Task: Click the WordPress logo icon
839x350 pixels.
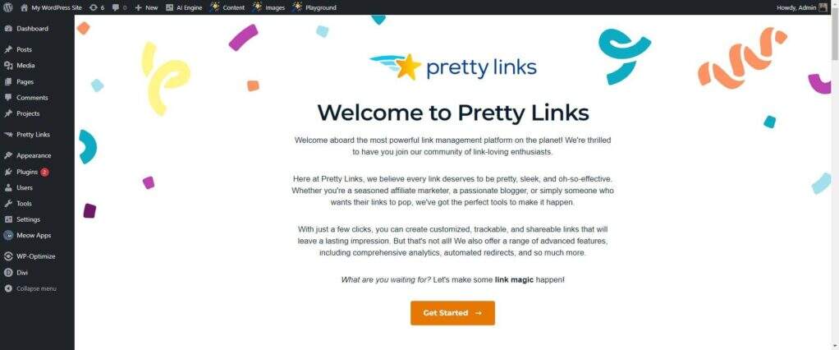Action: [7, 7]
